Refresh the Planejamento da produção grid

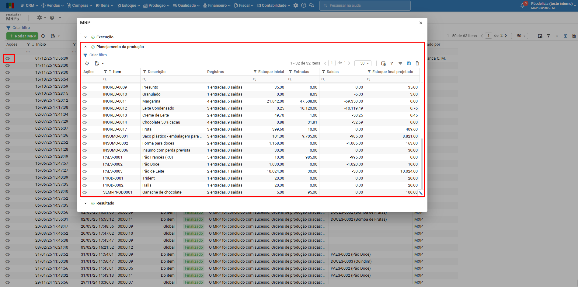[x=87, y=63]
